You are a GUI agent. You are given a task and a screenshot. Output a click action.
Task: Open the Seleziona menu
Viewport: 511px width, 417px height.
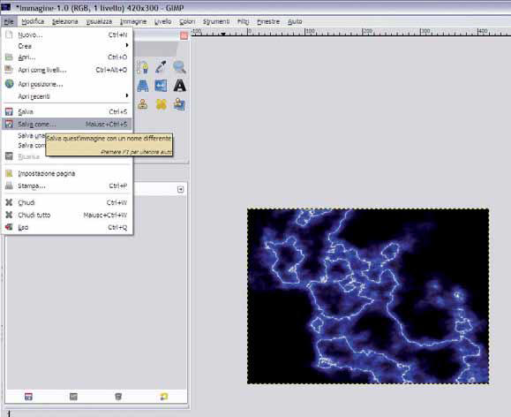64,21
